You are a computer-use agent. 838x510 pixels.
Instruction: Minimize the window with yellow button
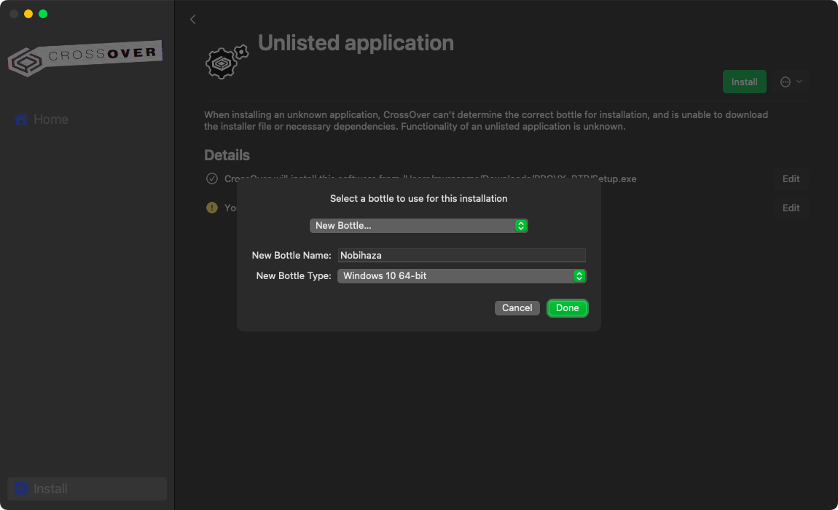click(x=28, y=14)
